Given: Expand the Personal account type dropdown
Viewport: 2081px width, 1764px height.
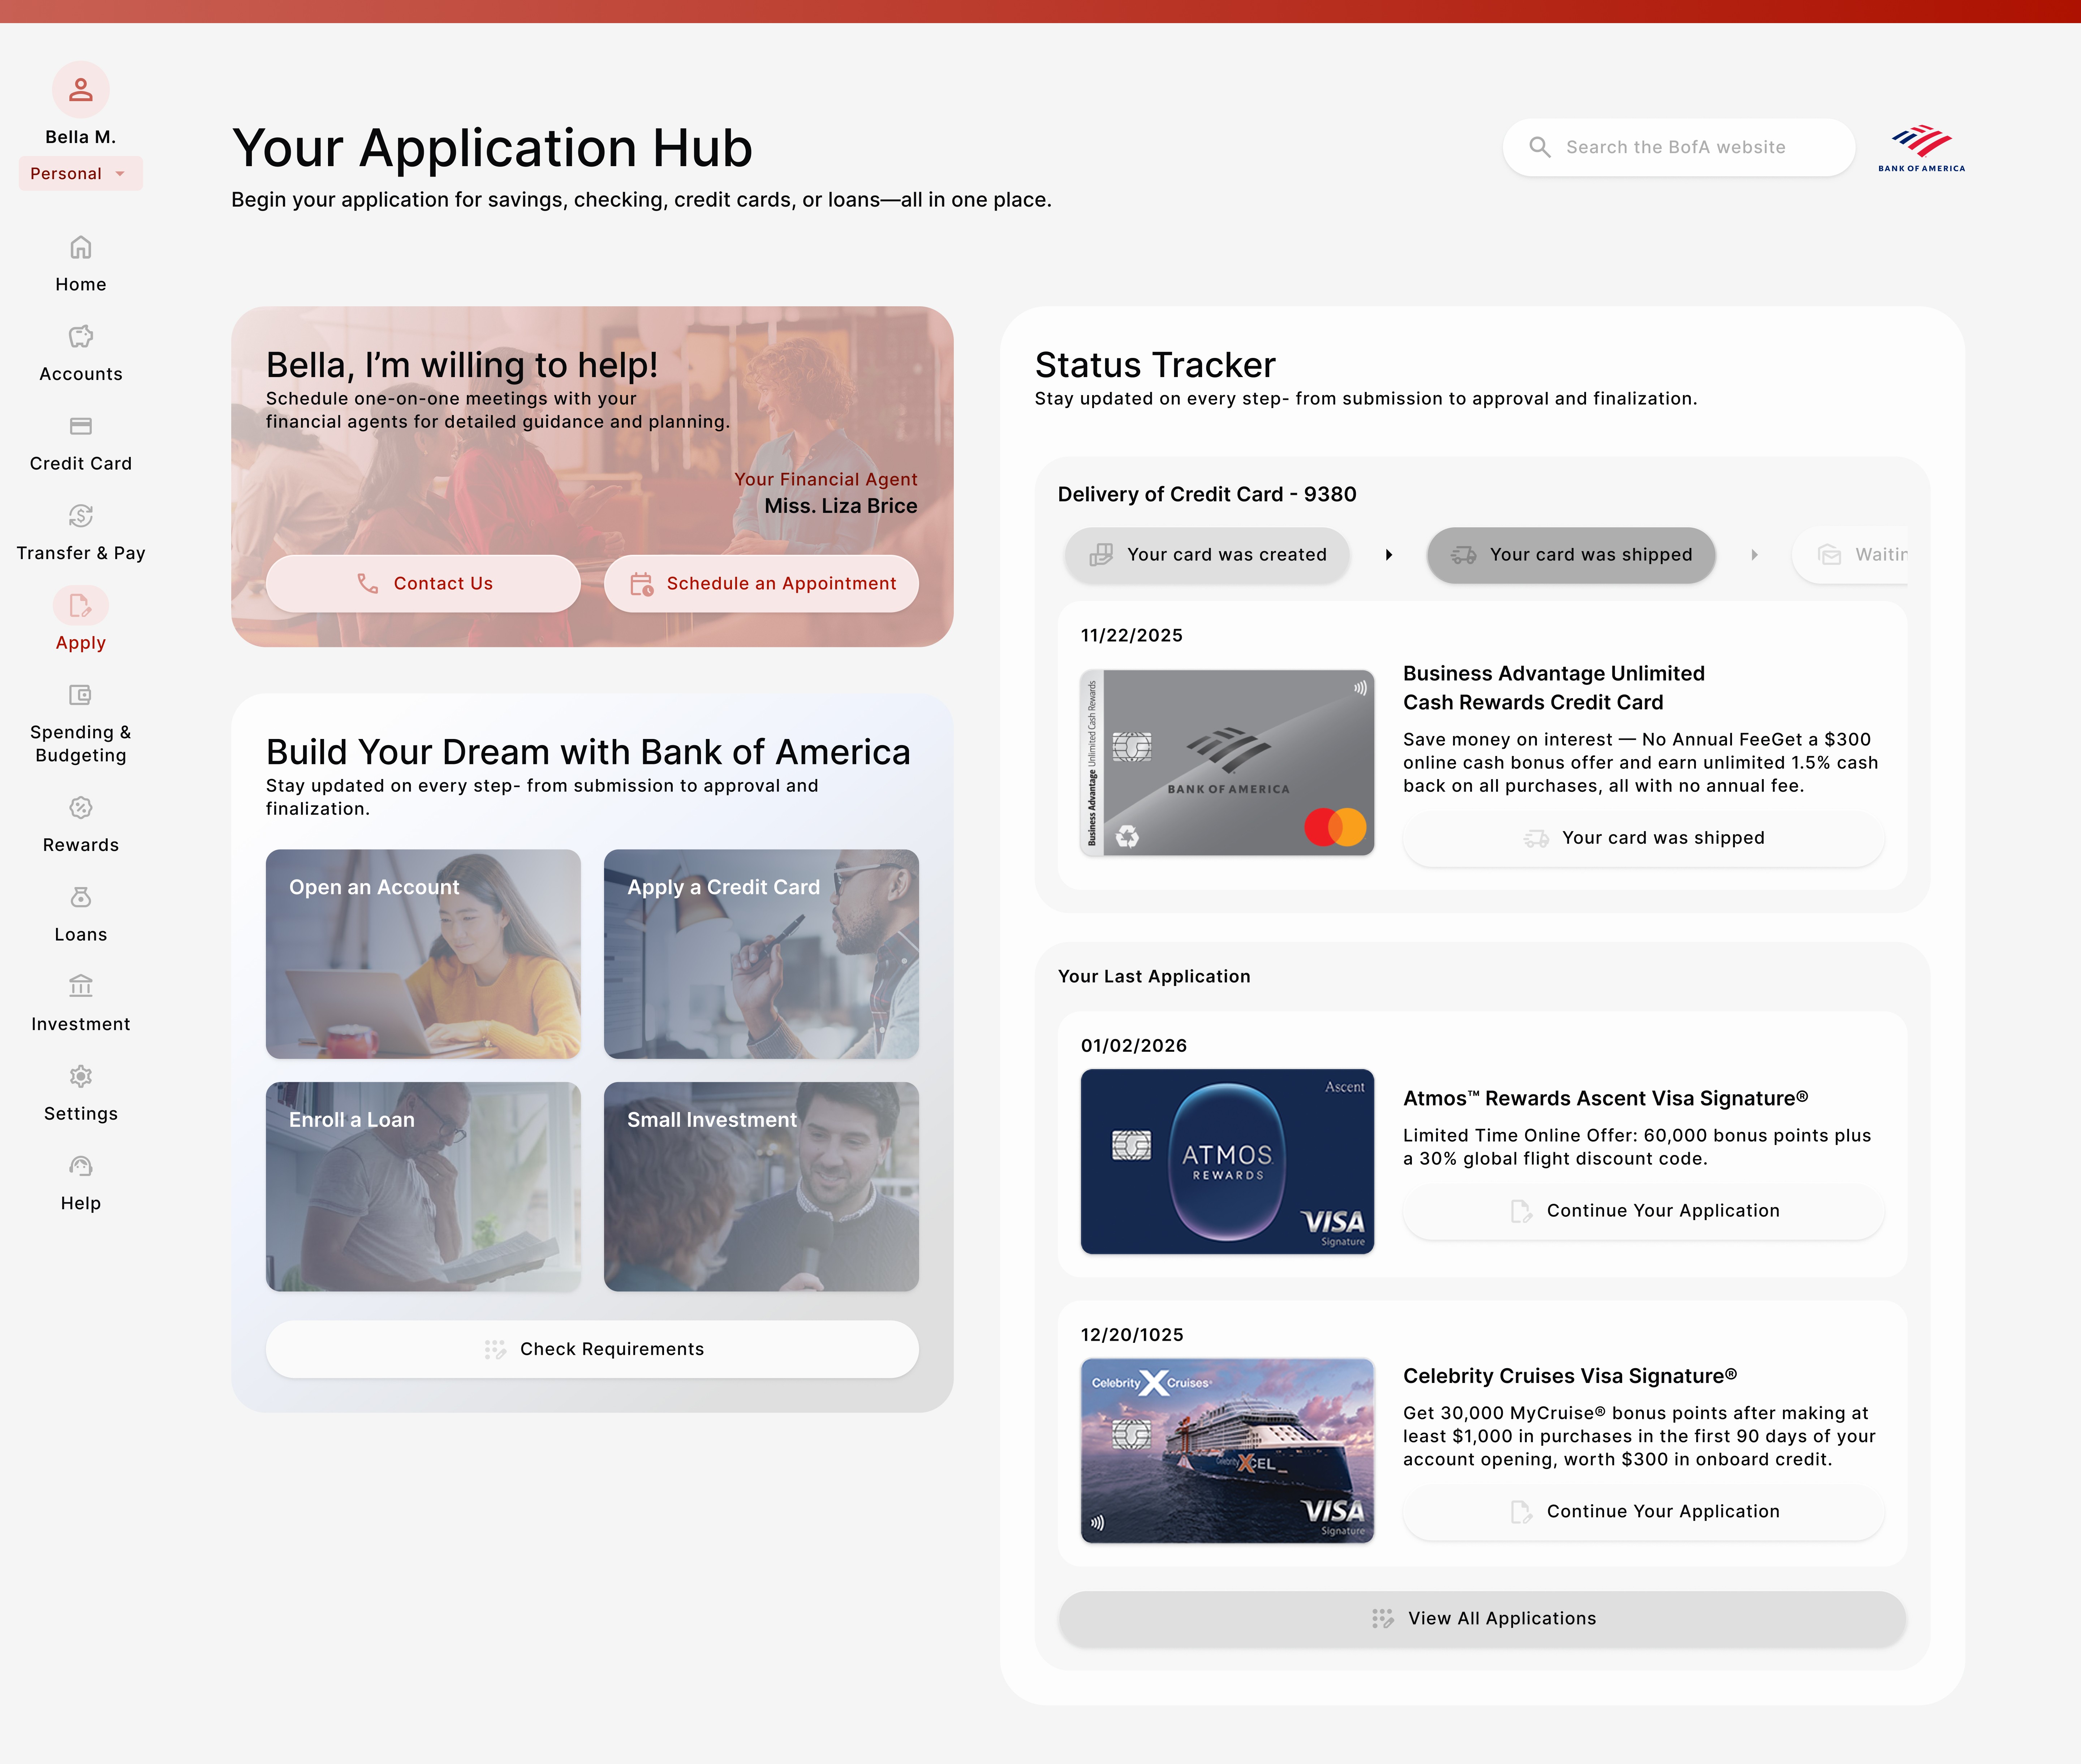Looking at the screenshot, I should [80, 173].
